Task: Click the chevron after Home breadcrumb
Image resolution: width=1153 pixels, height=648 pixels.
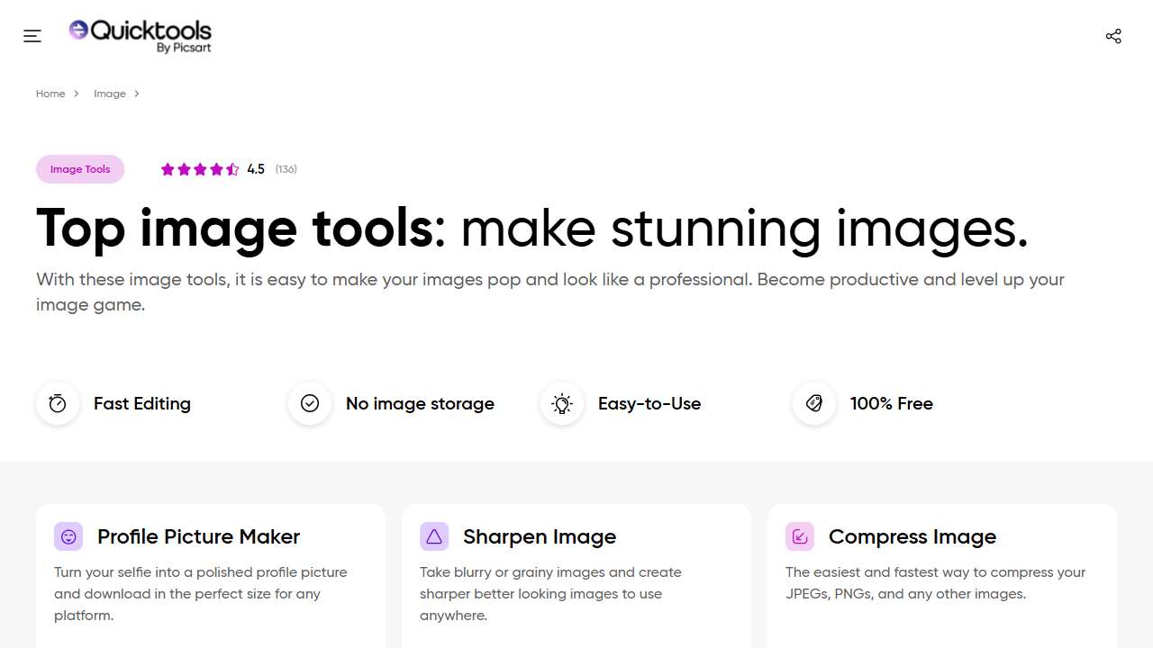Action: point(77,94)
